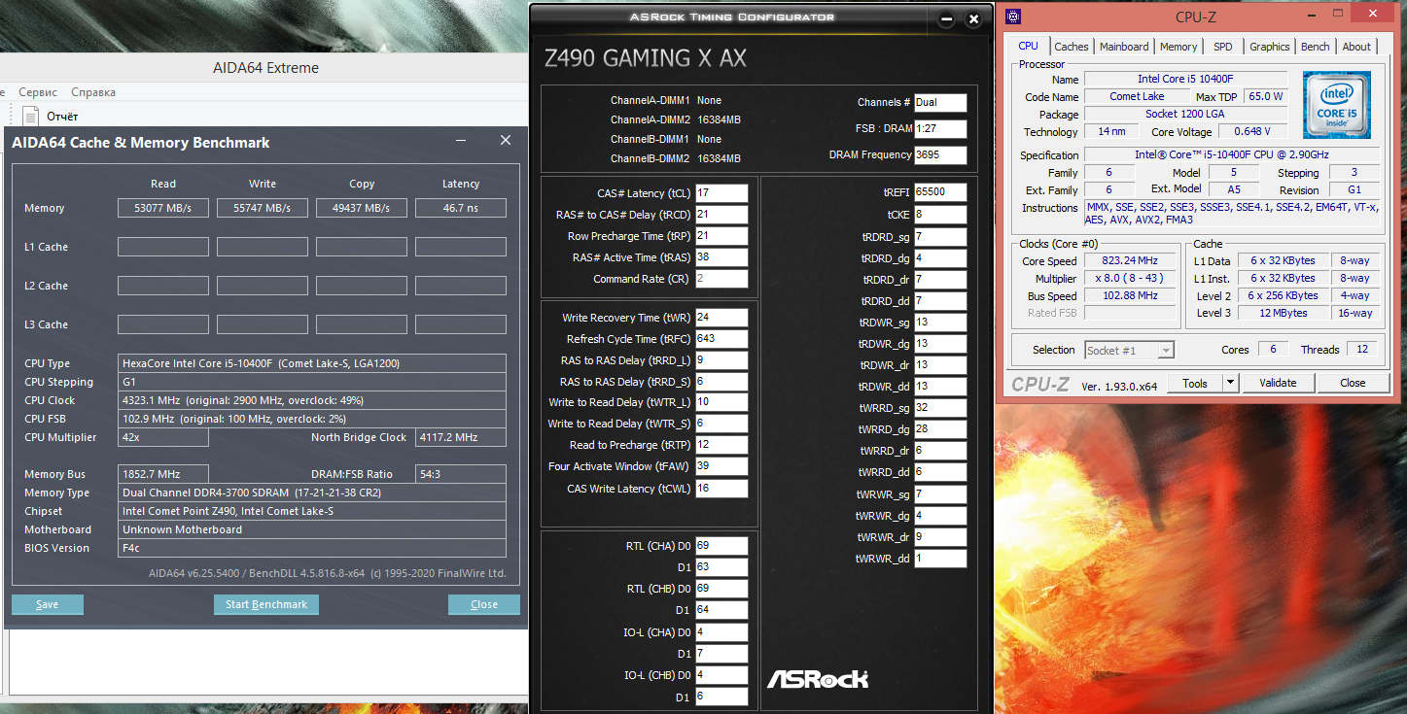Click the tRDRD_sg value field

[x=940, y=237]
